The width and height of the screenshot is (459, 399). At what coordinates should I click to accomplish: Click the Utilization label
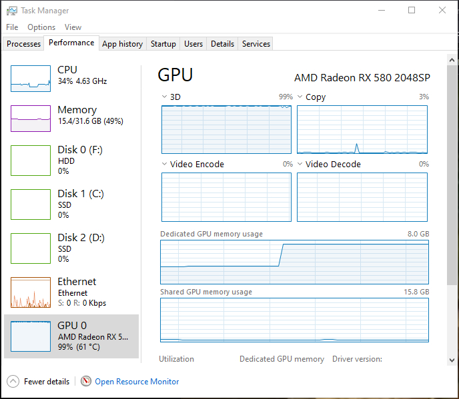(176, 359)
